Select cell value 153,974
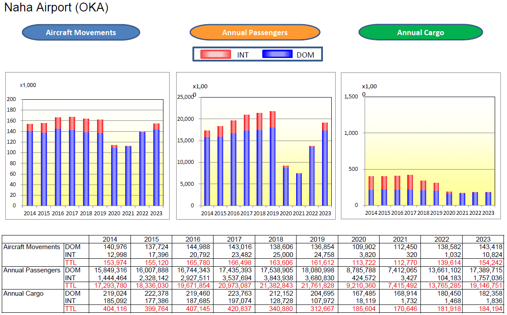The width and height of the screenshot is (507, 315). pyautogui.click(x=115, y=263)
